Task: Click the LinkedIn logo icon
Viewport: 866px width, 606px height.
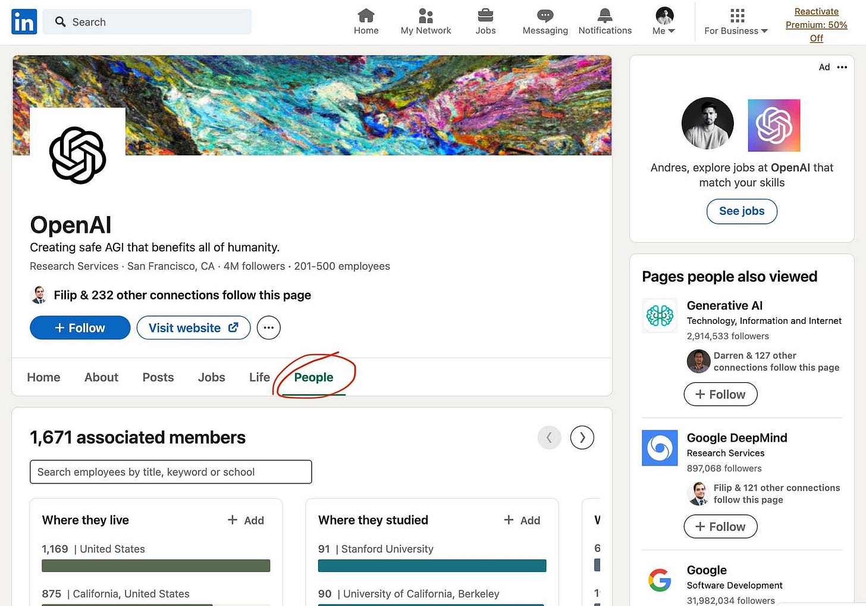Action: [x=24, y=22]
